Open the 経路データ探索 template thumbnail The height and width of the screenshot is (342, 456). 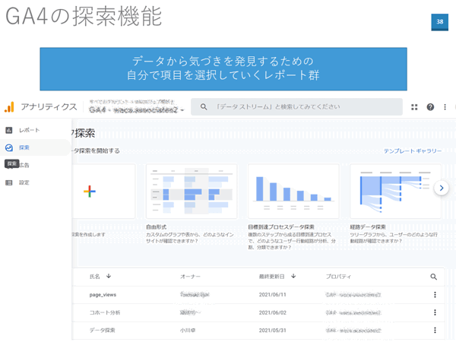coord(396,192)
